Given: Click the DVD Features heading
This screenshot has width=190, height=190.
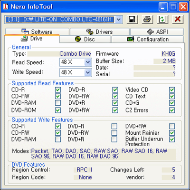Looking at the screenshot, I should (x=28, y=165).
